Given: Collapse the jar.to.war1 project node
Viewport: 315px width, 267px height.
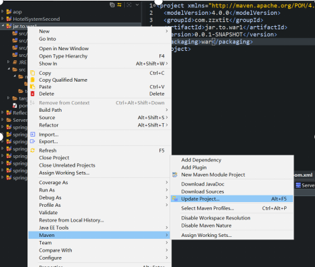Looking at the screenshot, I should 3,26.
